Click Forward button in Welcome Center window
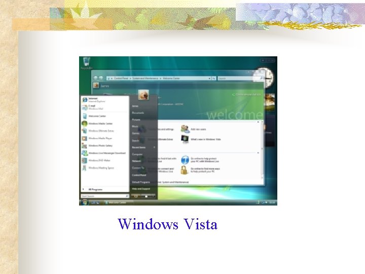Image resolution: width=365 pixels, height=274 pixels. (101, 78)
